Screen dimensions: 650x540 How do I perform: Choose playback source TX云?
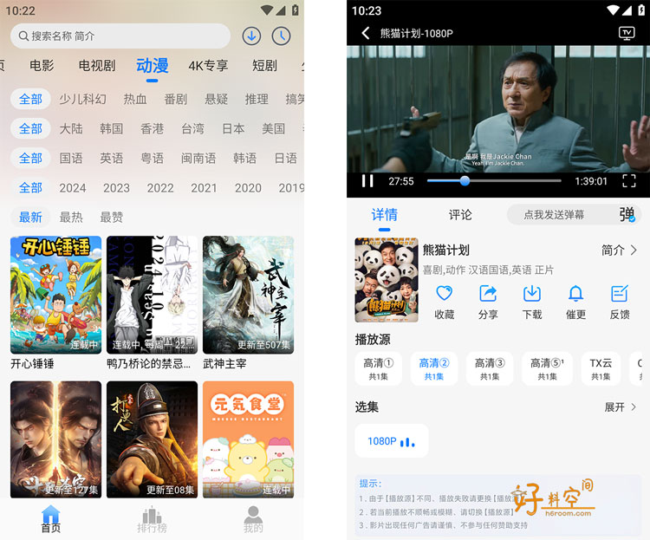pyautogui.click(x=601, y=368)
